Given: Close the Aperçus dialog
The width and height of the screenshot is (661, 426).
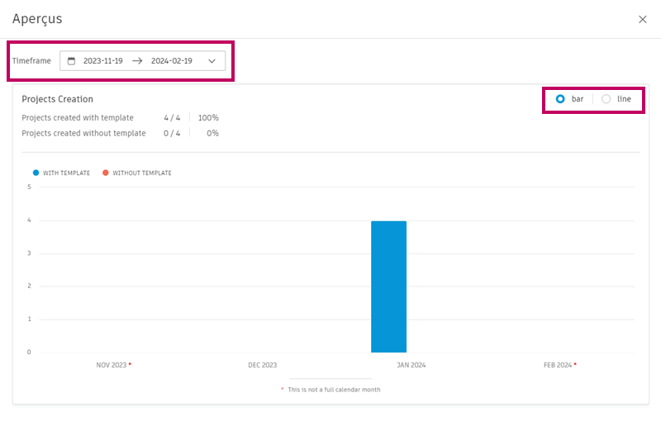Looking at the screenshot, I should point(643,19).
